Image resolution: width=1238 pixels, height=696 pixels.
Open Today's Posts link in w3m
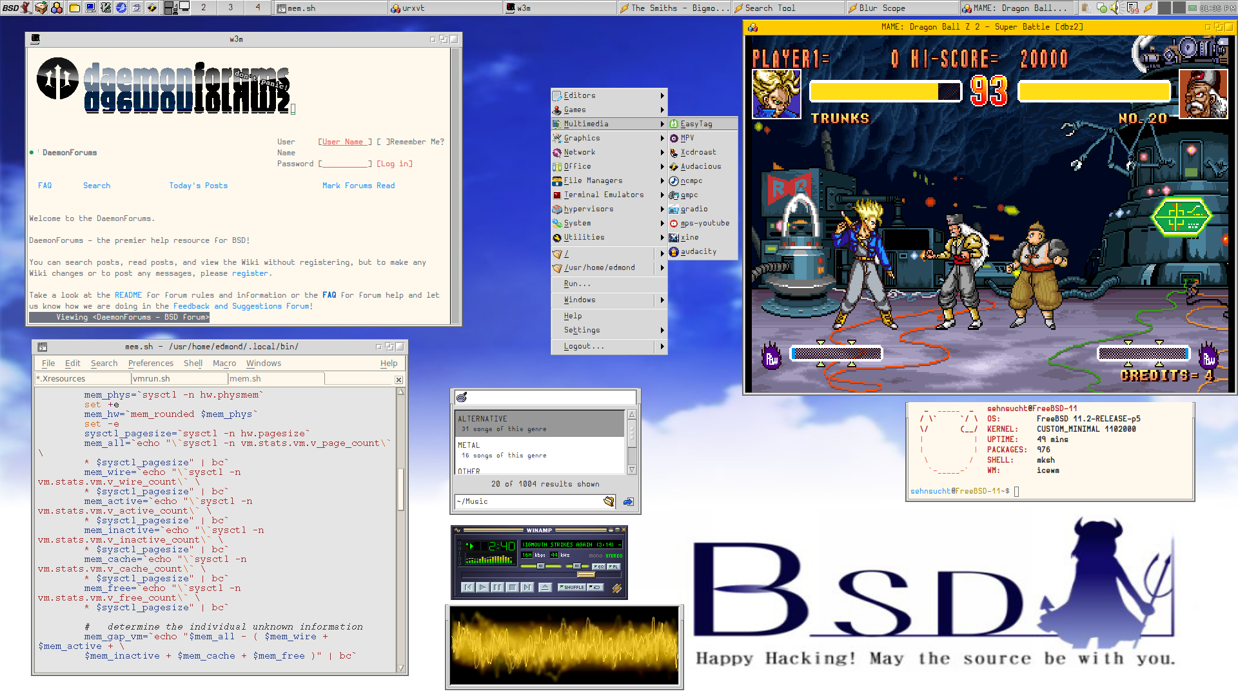[198, 186]
